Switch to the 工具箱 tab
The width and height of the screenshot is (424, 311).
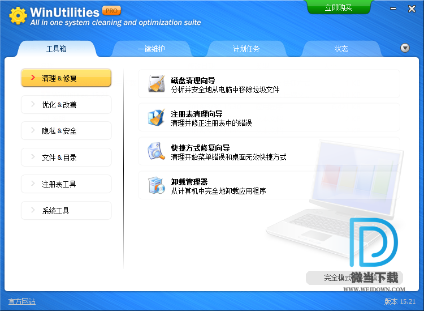(56, 49)
